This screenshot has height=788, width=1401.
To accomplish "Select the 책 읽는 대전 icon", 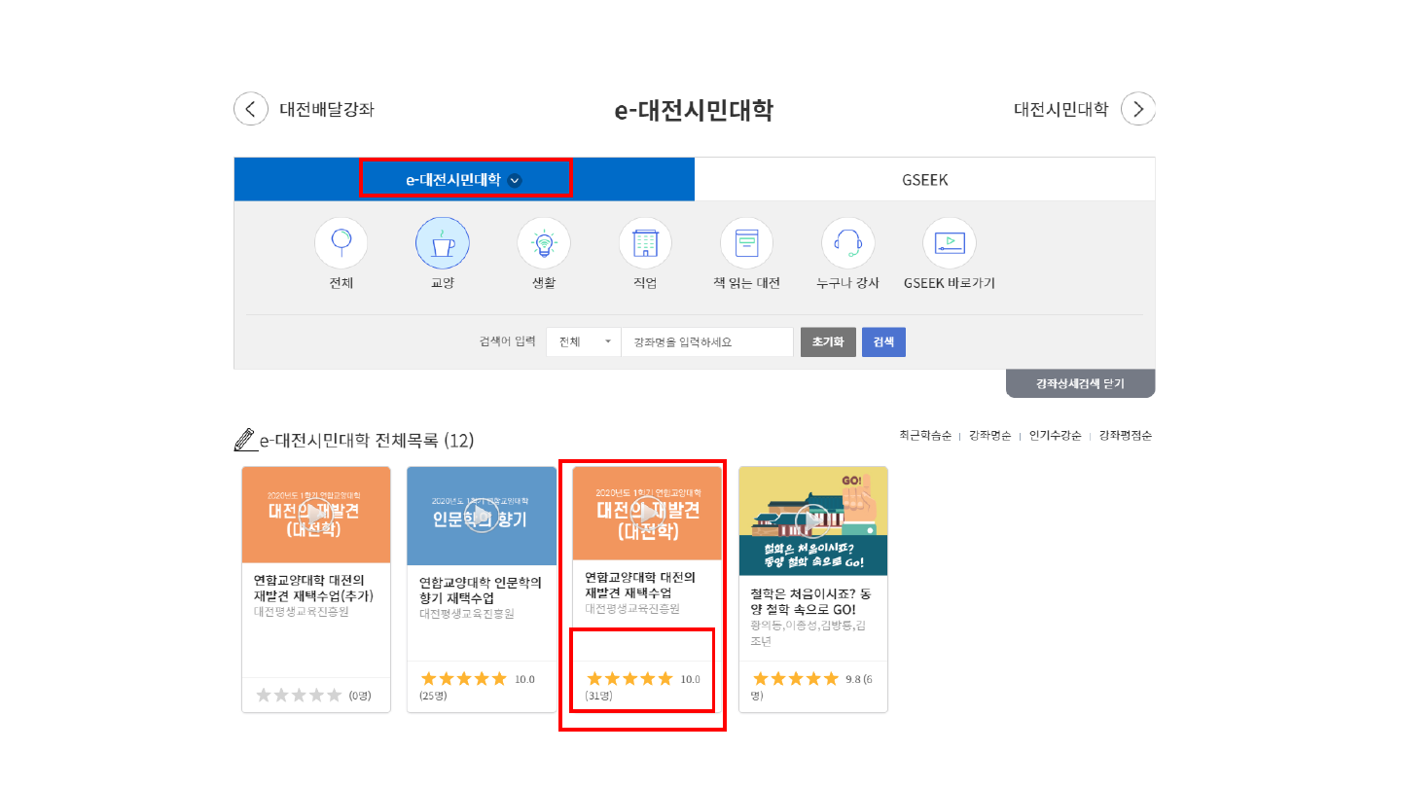I will coord(746,243).
